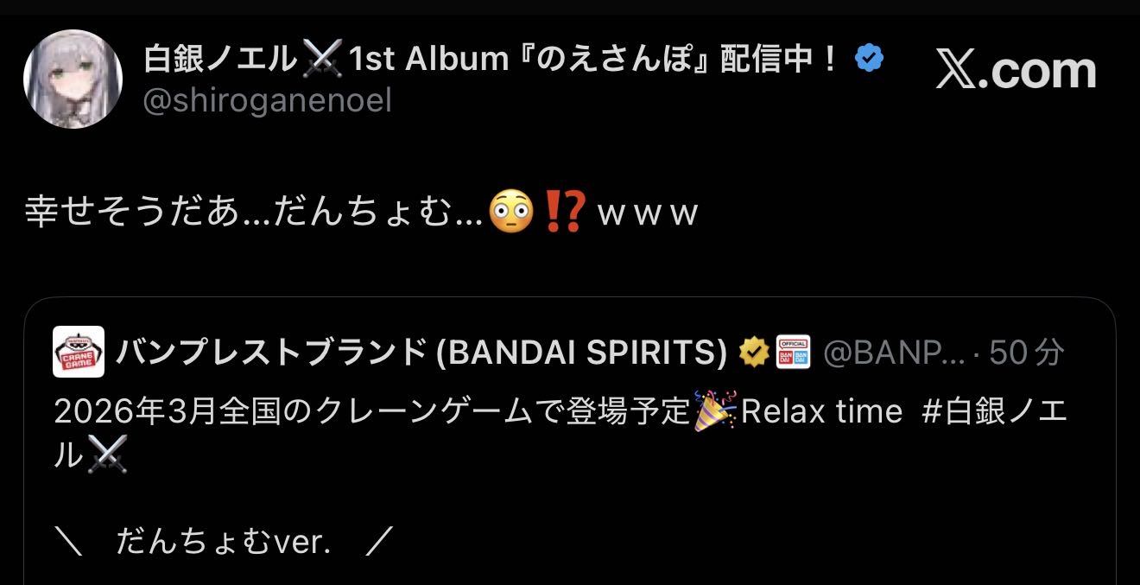1140x585 pixels.
Task: Click the main tweet text 幸せそうだあ
Action: (x=361, y=213)
